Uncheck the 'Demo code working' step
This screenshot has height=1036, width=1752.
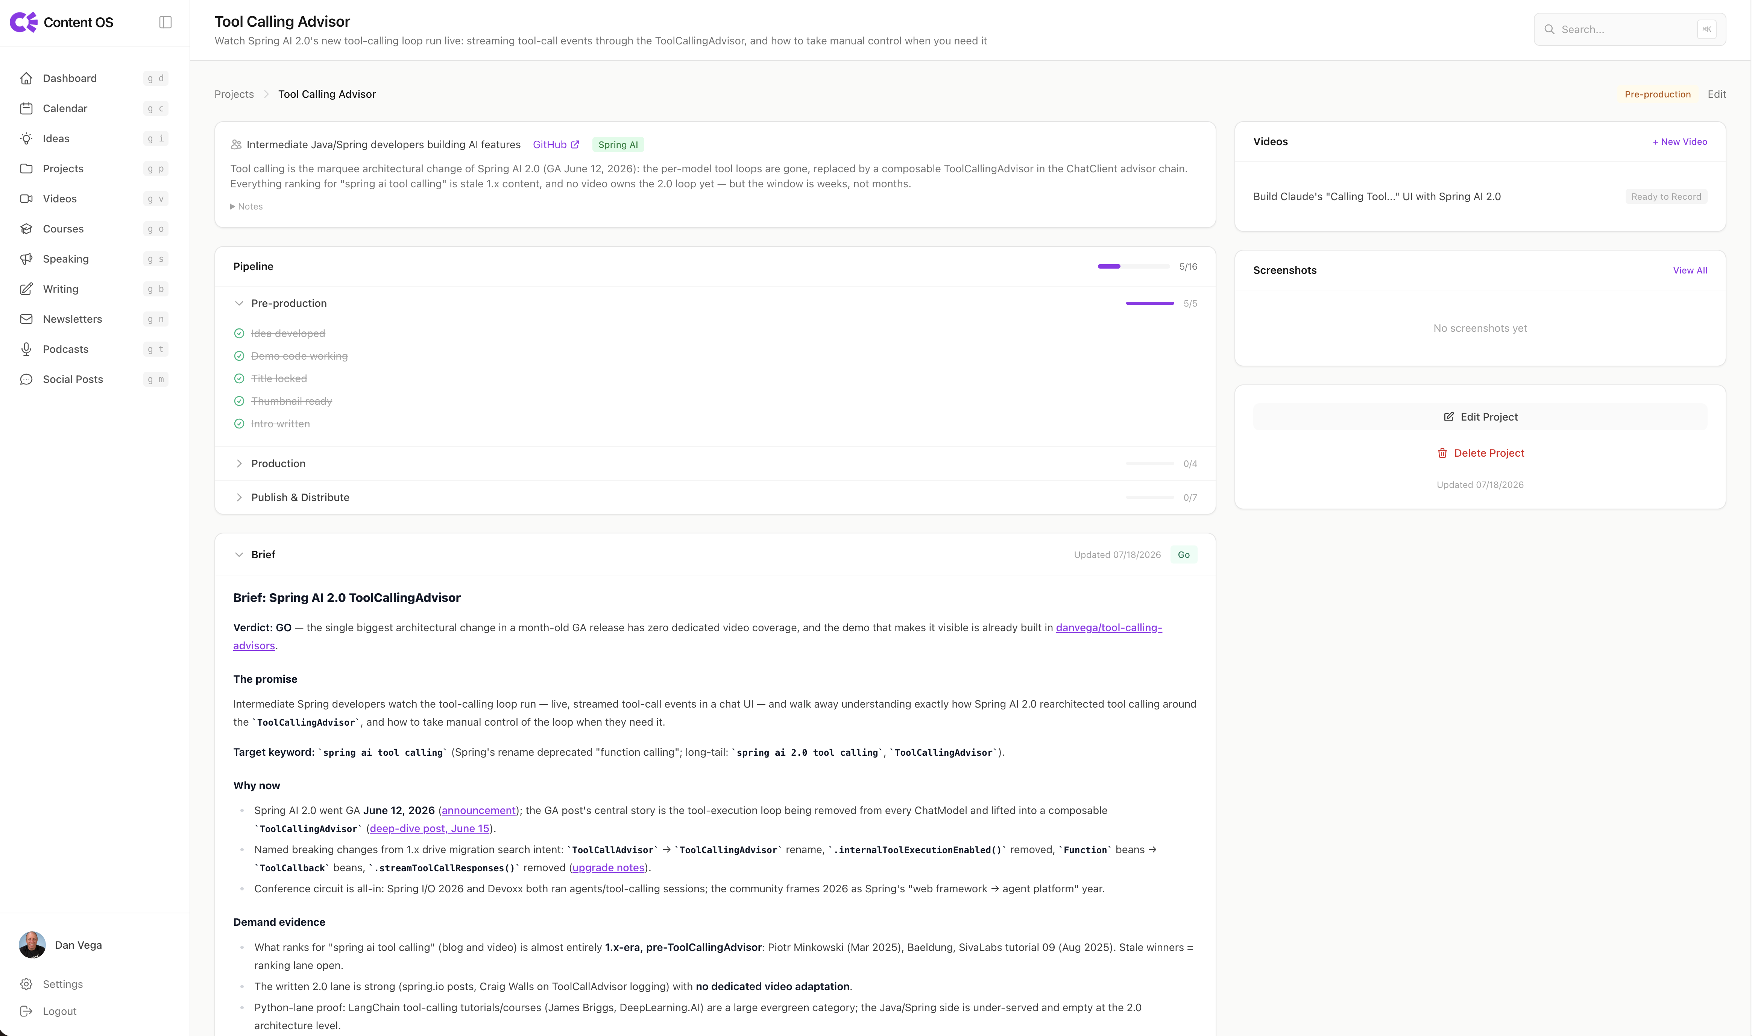239,356
